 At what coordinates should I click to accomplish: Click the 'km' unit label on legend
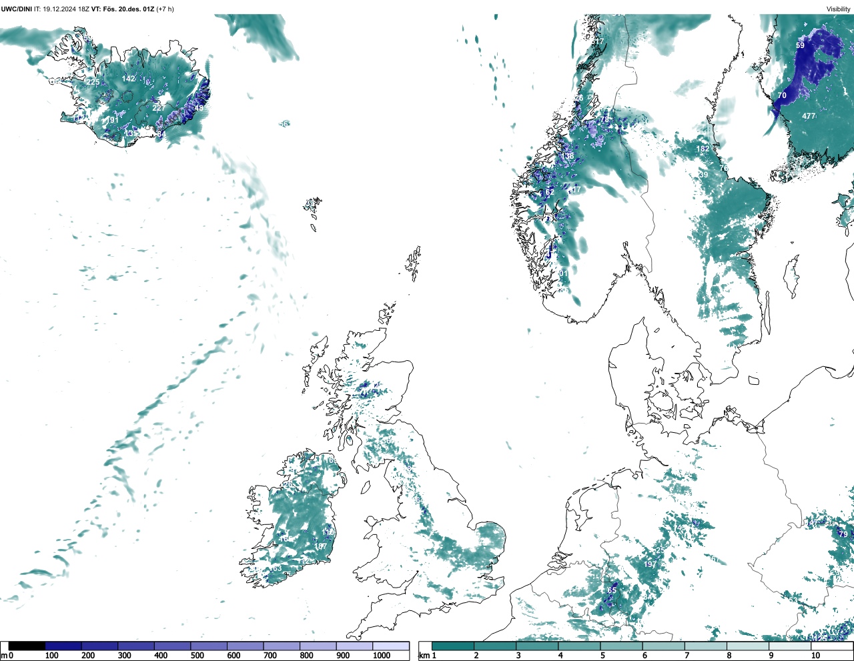click(424, 656)
